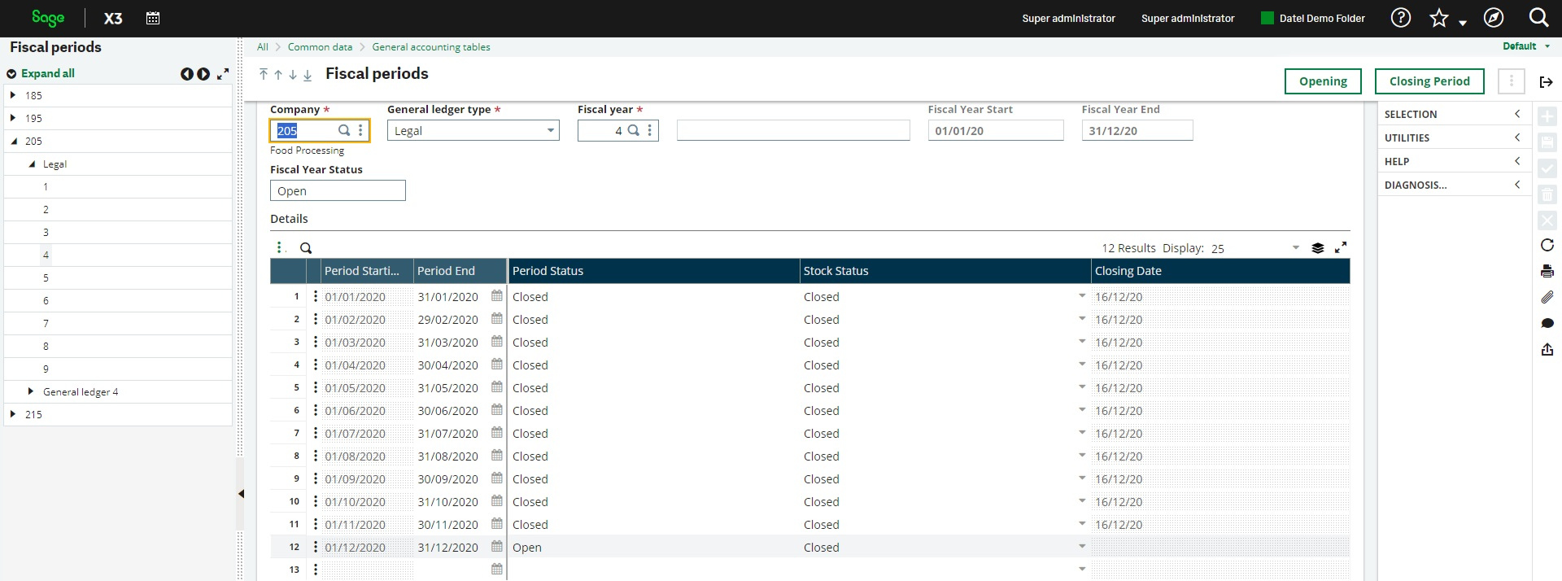The height and width of the screenshot is (581, 1562).
Task: Open Datel Demo Folder menu
Action: [1313, 18]
